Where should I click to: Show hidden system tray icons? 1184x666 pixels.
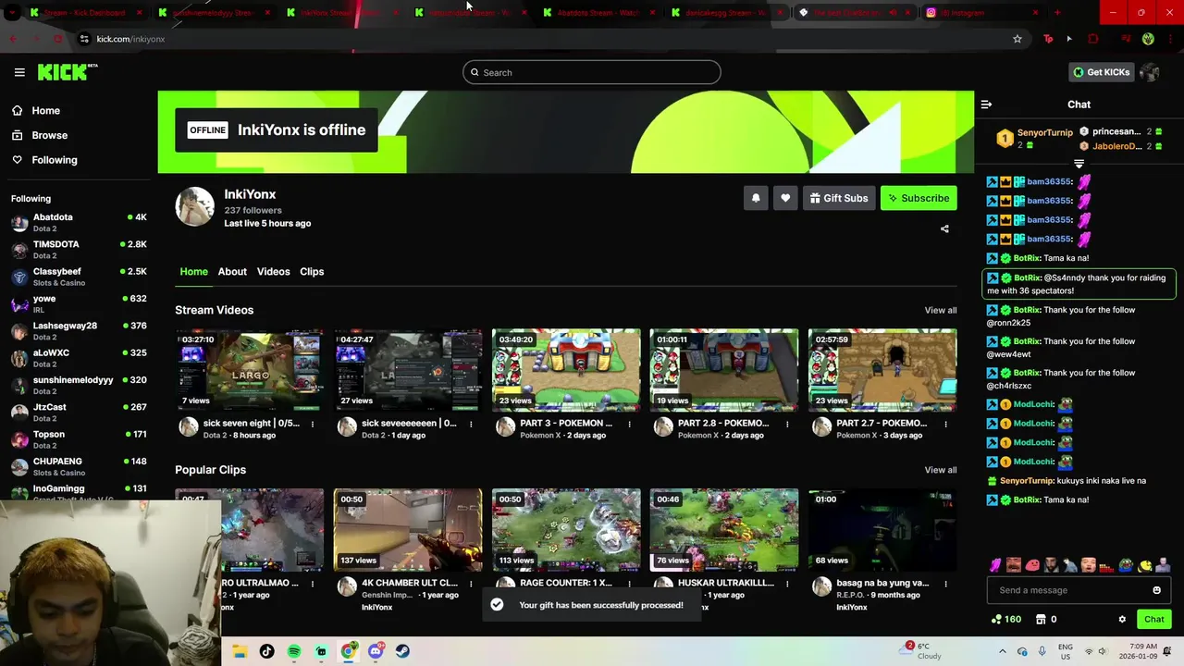pos(1002,651)
